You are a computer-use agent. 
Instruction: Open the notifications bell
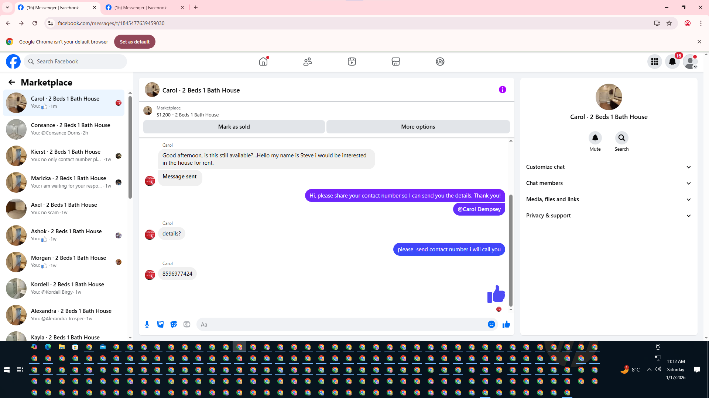point(672,62)
